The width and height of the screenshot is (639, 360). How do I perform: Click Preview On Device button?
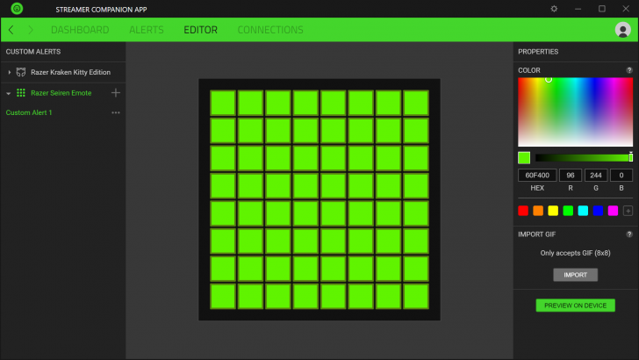pyautogui.click(x=576, y=306)
